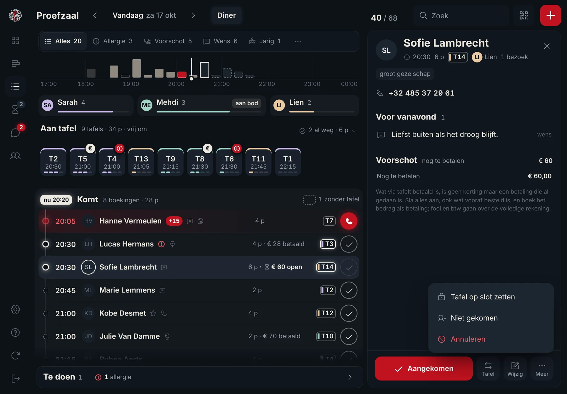The image size is (567, 394).
Task: Open the timeline view in sidebar
Action: [x=15, y=63]
